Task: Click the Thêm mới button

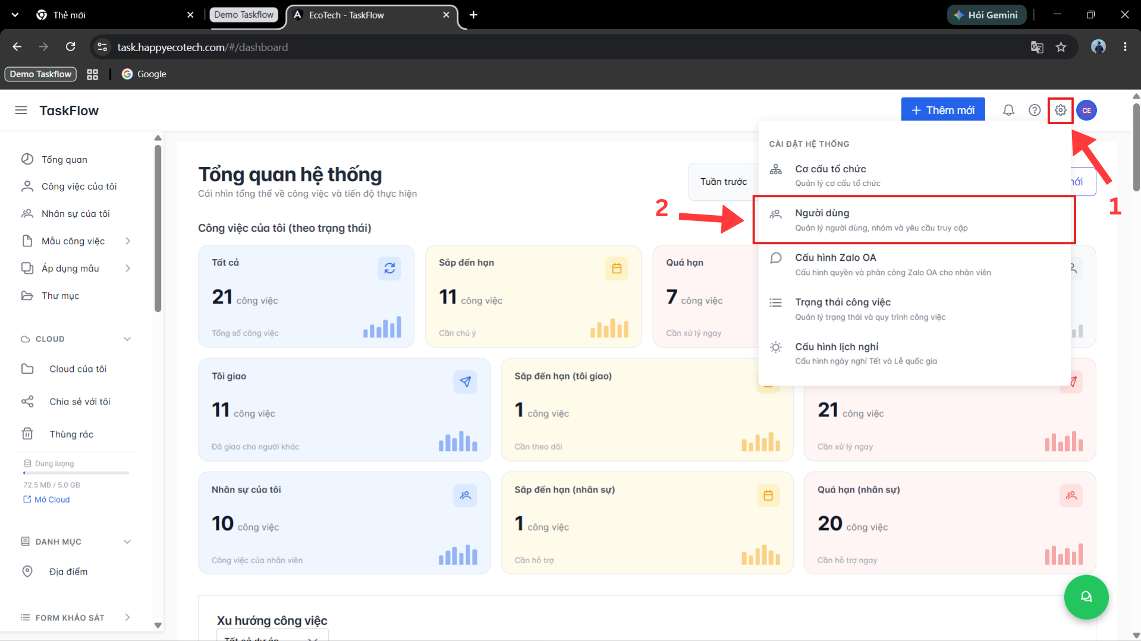Action: click(943, 110)
